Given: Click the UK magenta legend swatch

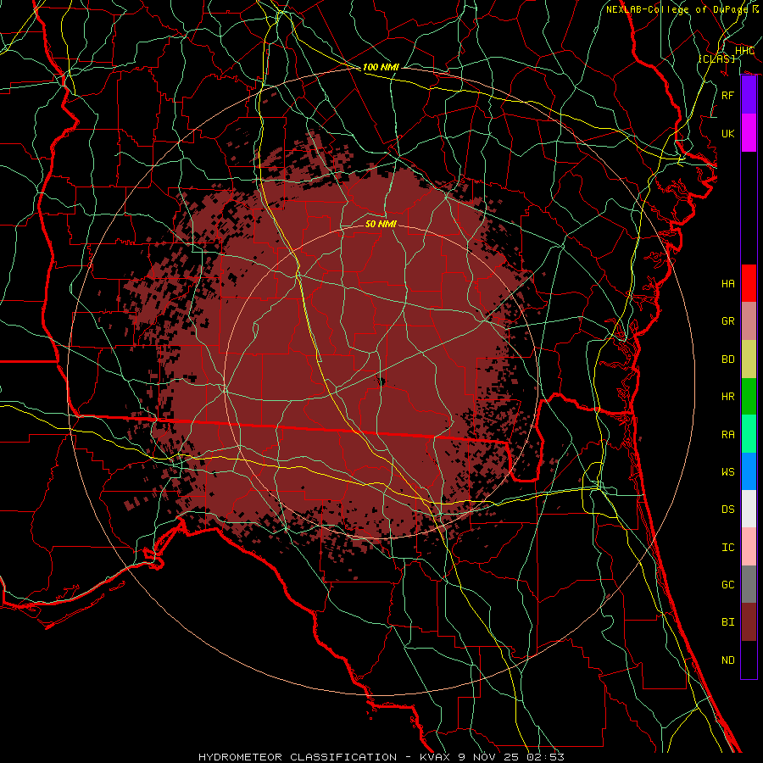Looking at the screenshot, I should 749,133.
